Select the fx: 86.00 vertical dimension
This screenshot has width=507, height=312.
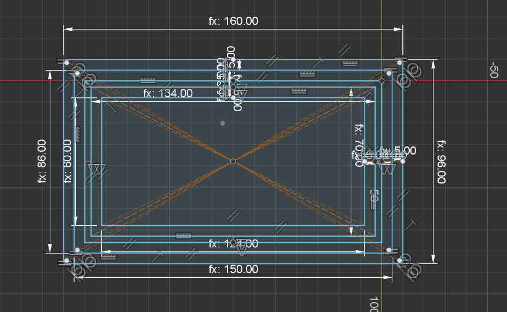(42, 161)
